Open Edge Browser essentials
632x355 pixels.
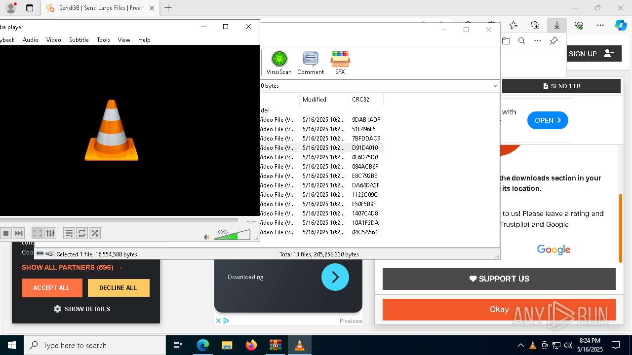(x=579, y=25)
